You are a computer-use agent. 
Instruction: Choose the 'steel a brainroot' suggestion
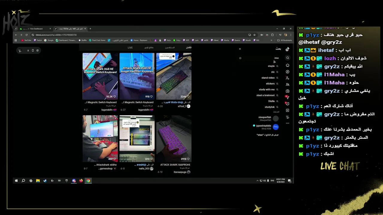tap(268, 95)
